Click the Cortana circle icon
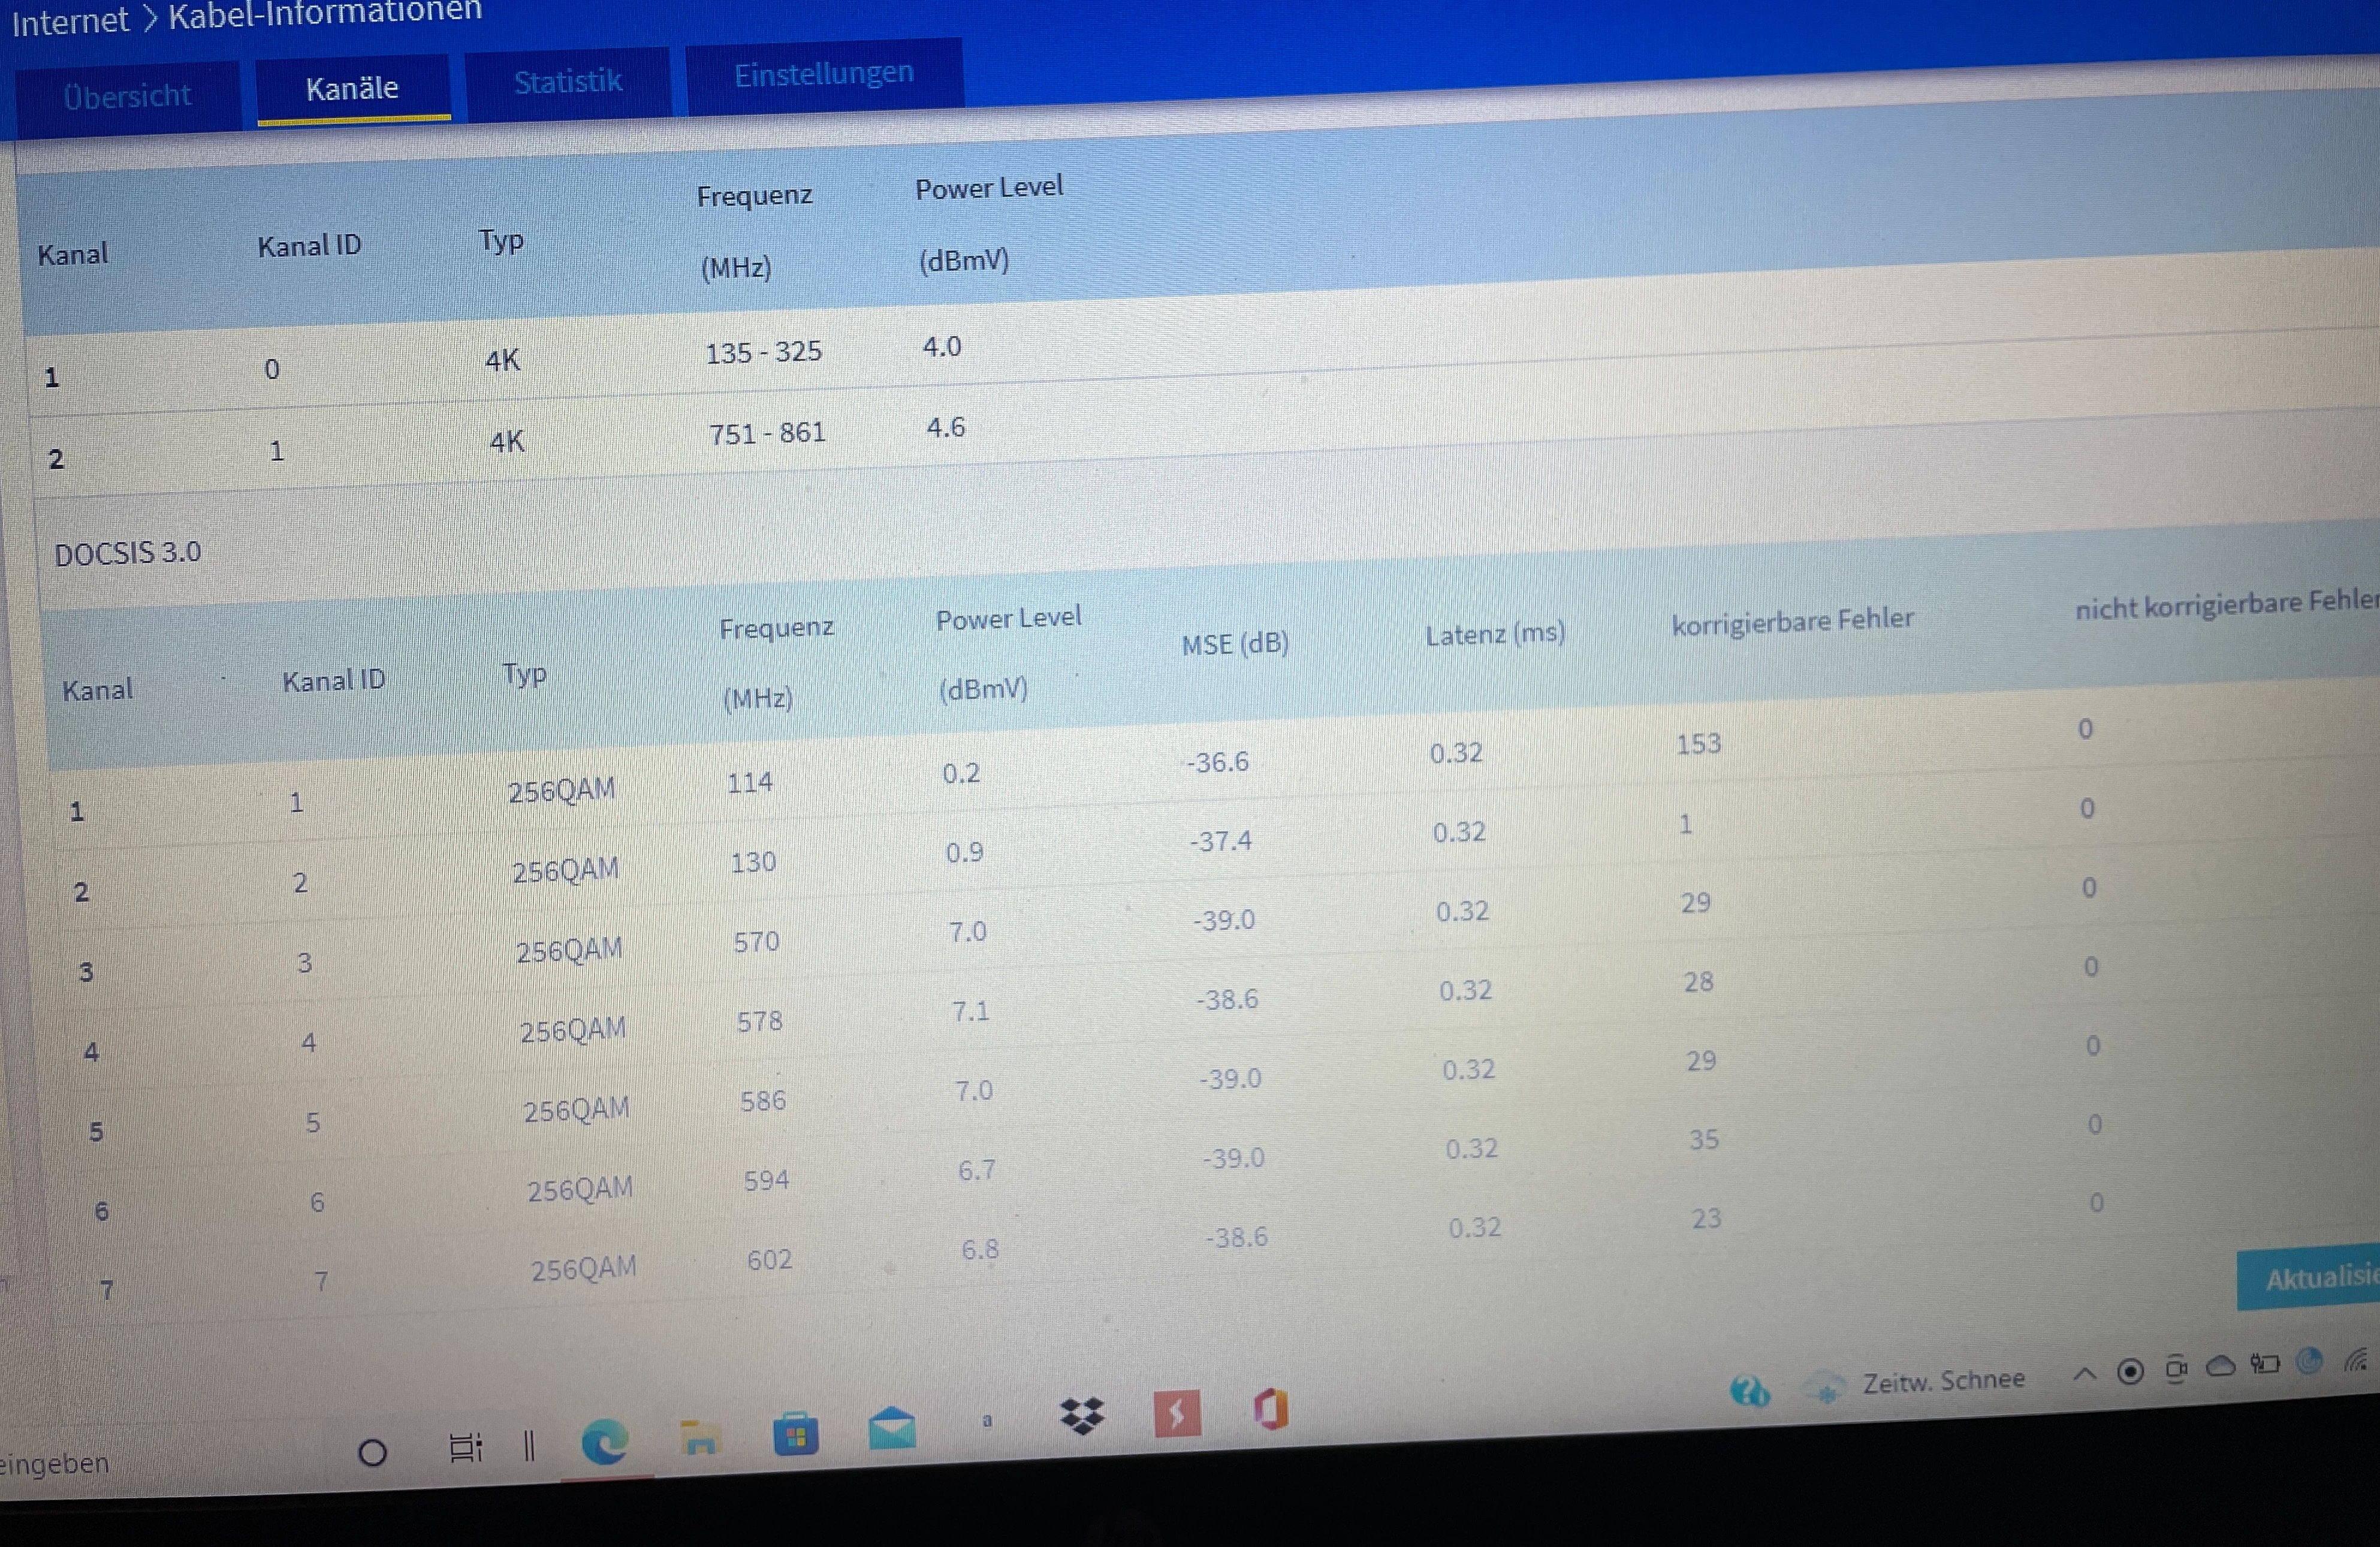 click(x=372, y=1452)
